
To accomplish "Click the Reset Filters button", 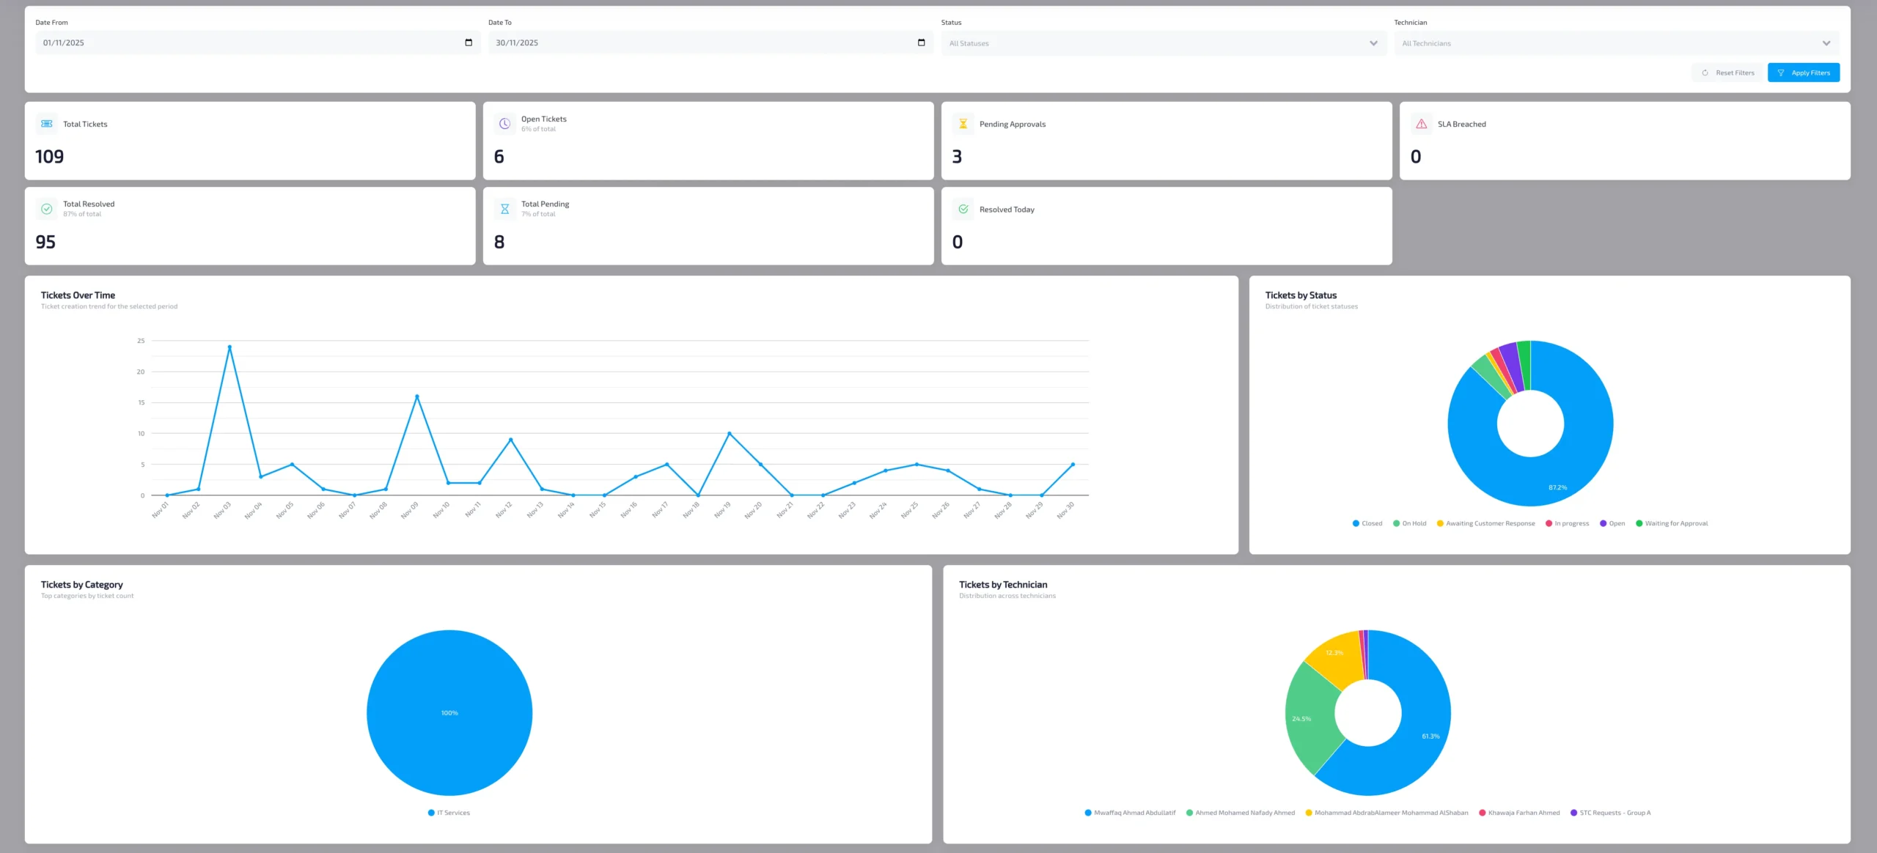I will 1727,73.
